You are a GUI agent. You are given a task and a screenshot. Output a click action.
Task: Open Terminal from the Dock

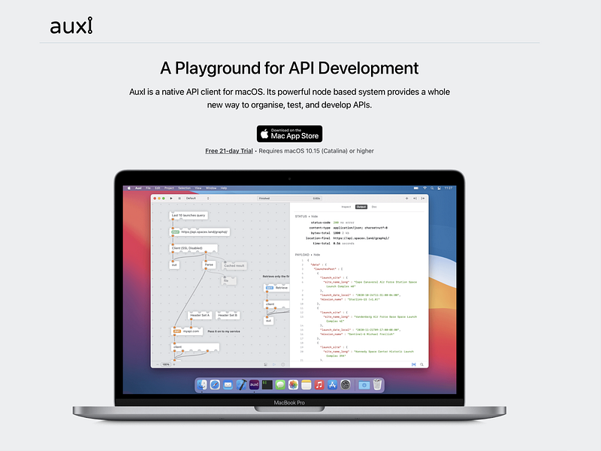tap(267, 385)
